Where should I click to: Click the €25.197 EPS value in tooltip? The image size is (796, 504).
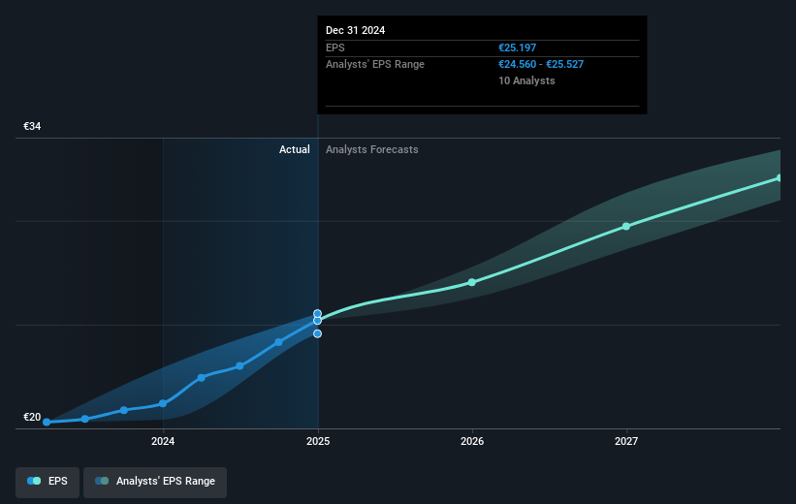518,47
